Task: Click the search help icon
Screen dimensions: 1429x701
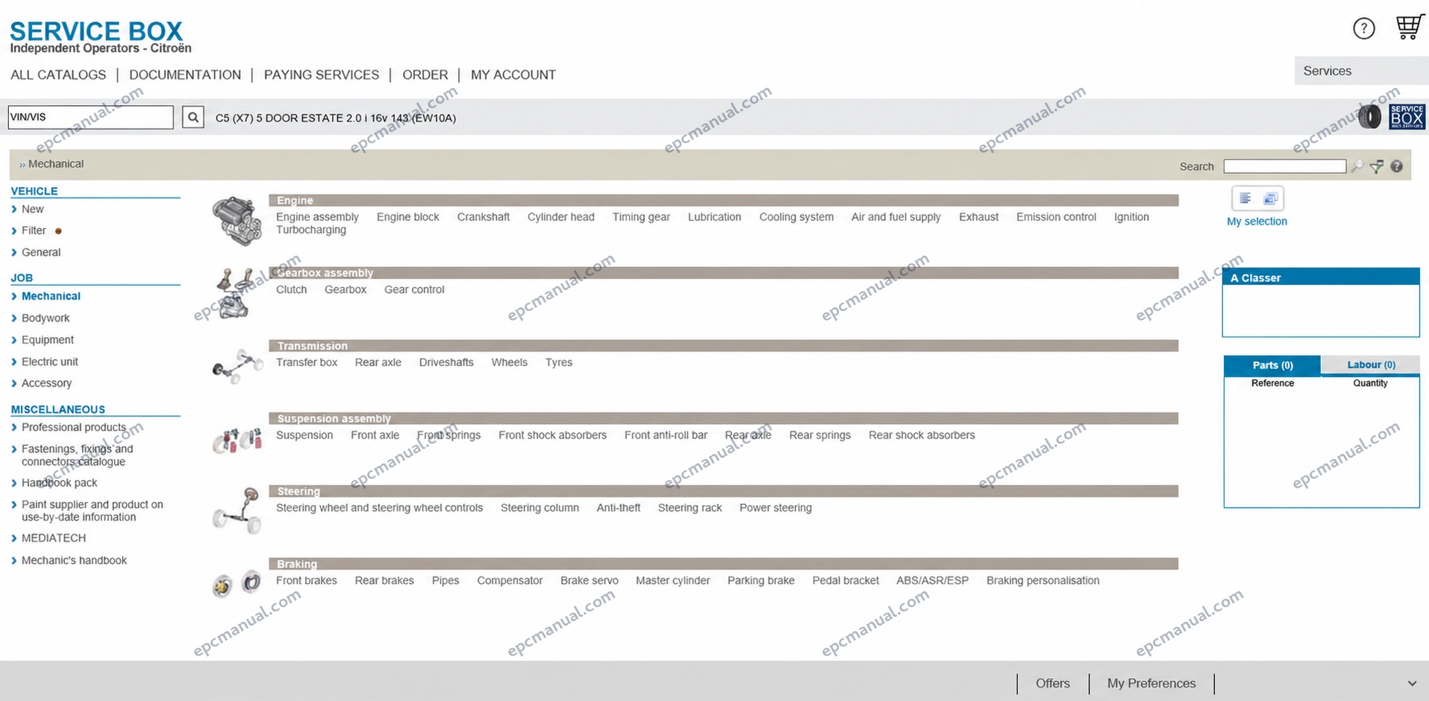Action: click(x=1396, y=166)
